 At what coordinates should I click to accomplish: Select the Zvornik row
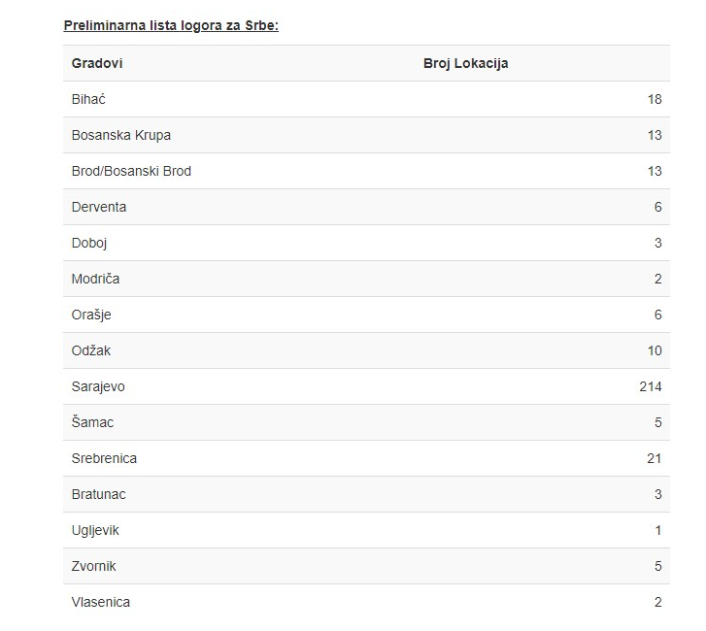click(366, 566)
